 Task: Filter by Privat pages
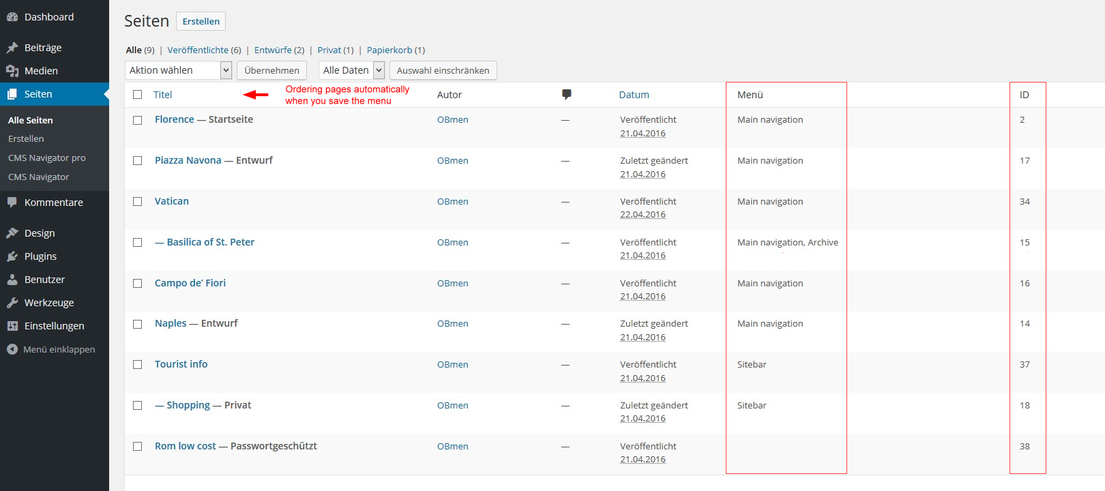tap(329, 50)
